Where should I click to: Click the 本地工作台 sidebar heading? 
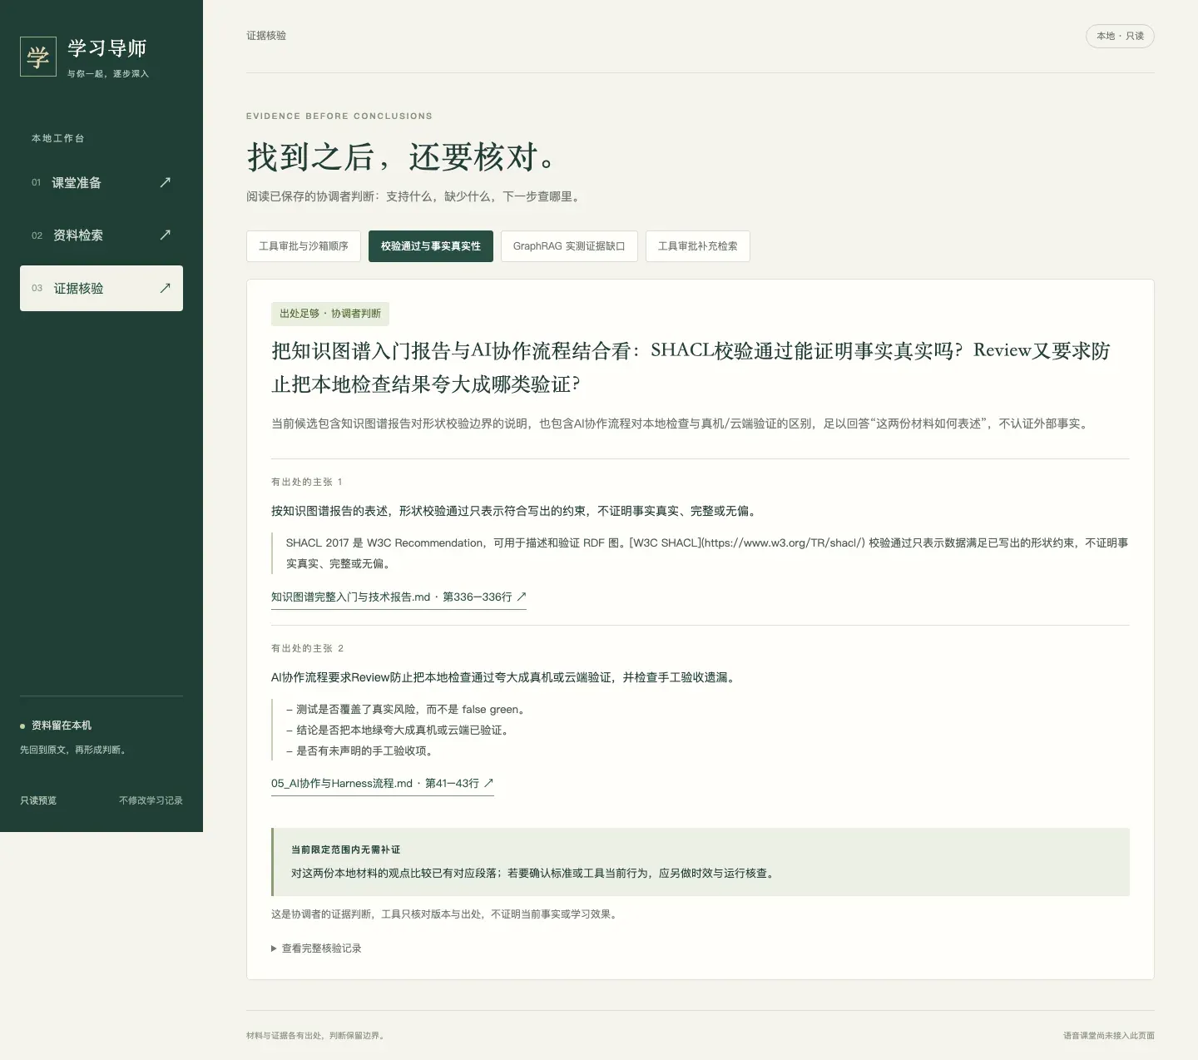(x=58, y=138)
